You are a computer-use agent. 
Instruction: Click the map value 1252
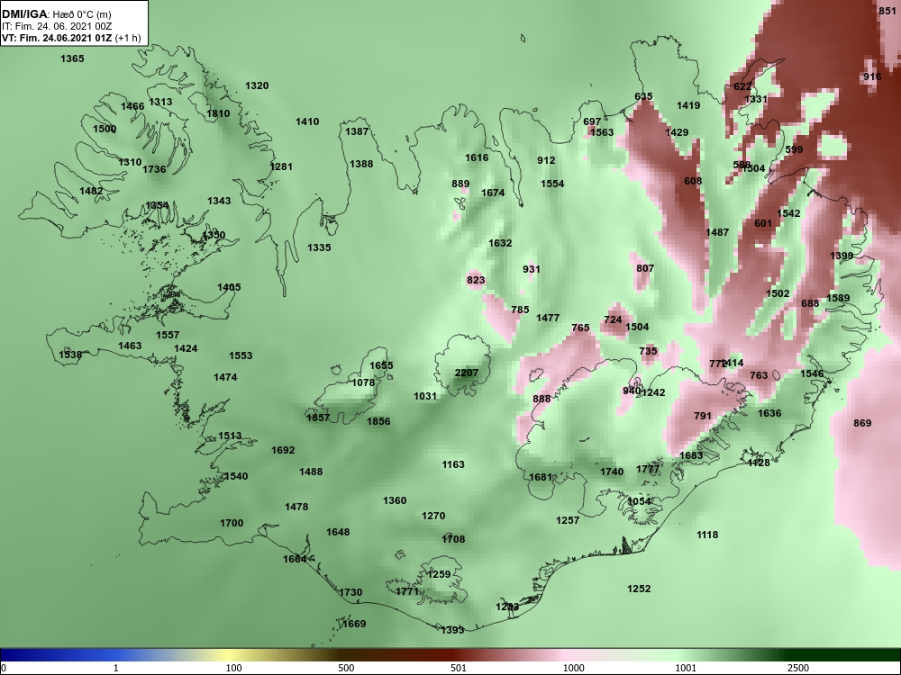pyautogui.click(x=639, y=589)
